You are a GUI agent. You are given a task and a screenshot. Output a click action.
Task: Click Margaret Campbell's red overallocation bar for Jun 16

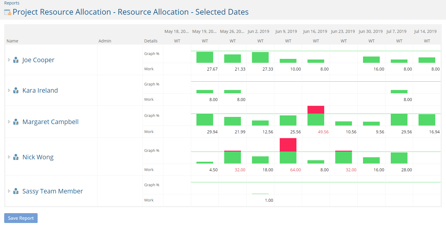point(316,110)
